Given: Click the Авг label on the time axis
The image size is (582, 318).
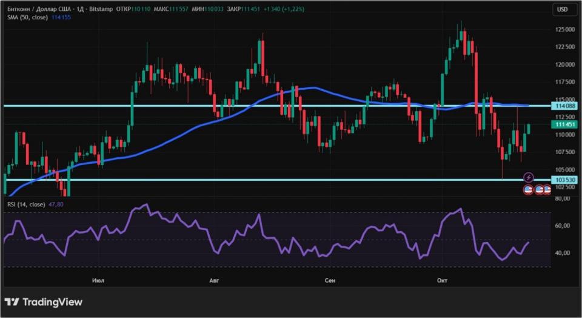Looking at the screenshot, I should 213,280.
